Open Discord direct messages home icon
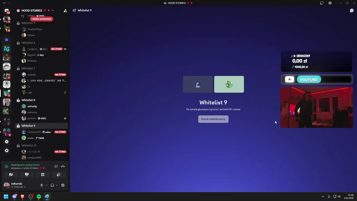This screenshot has width=357, height=201. tap(7, 11)
